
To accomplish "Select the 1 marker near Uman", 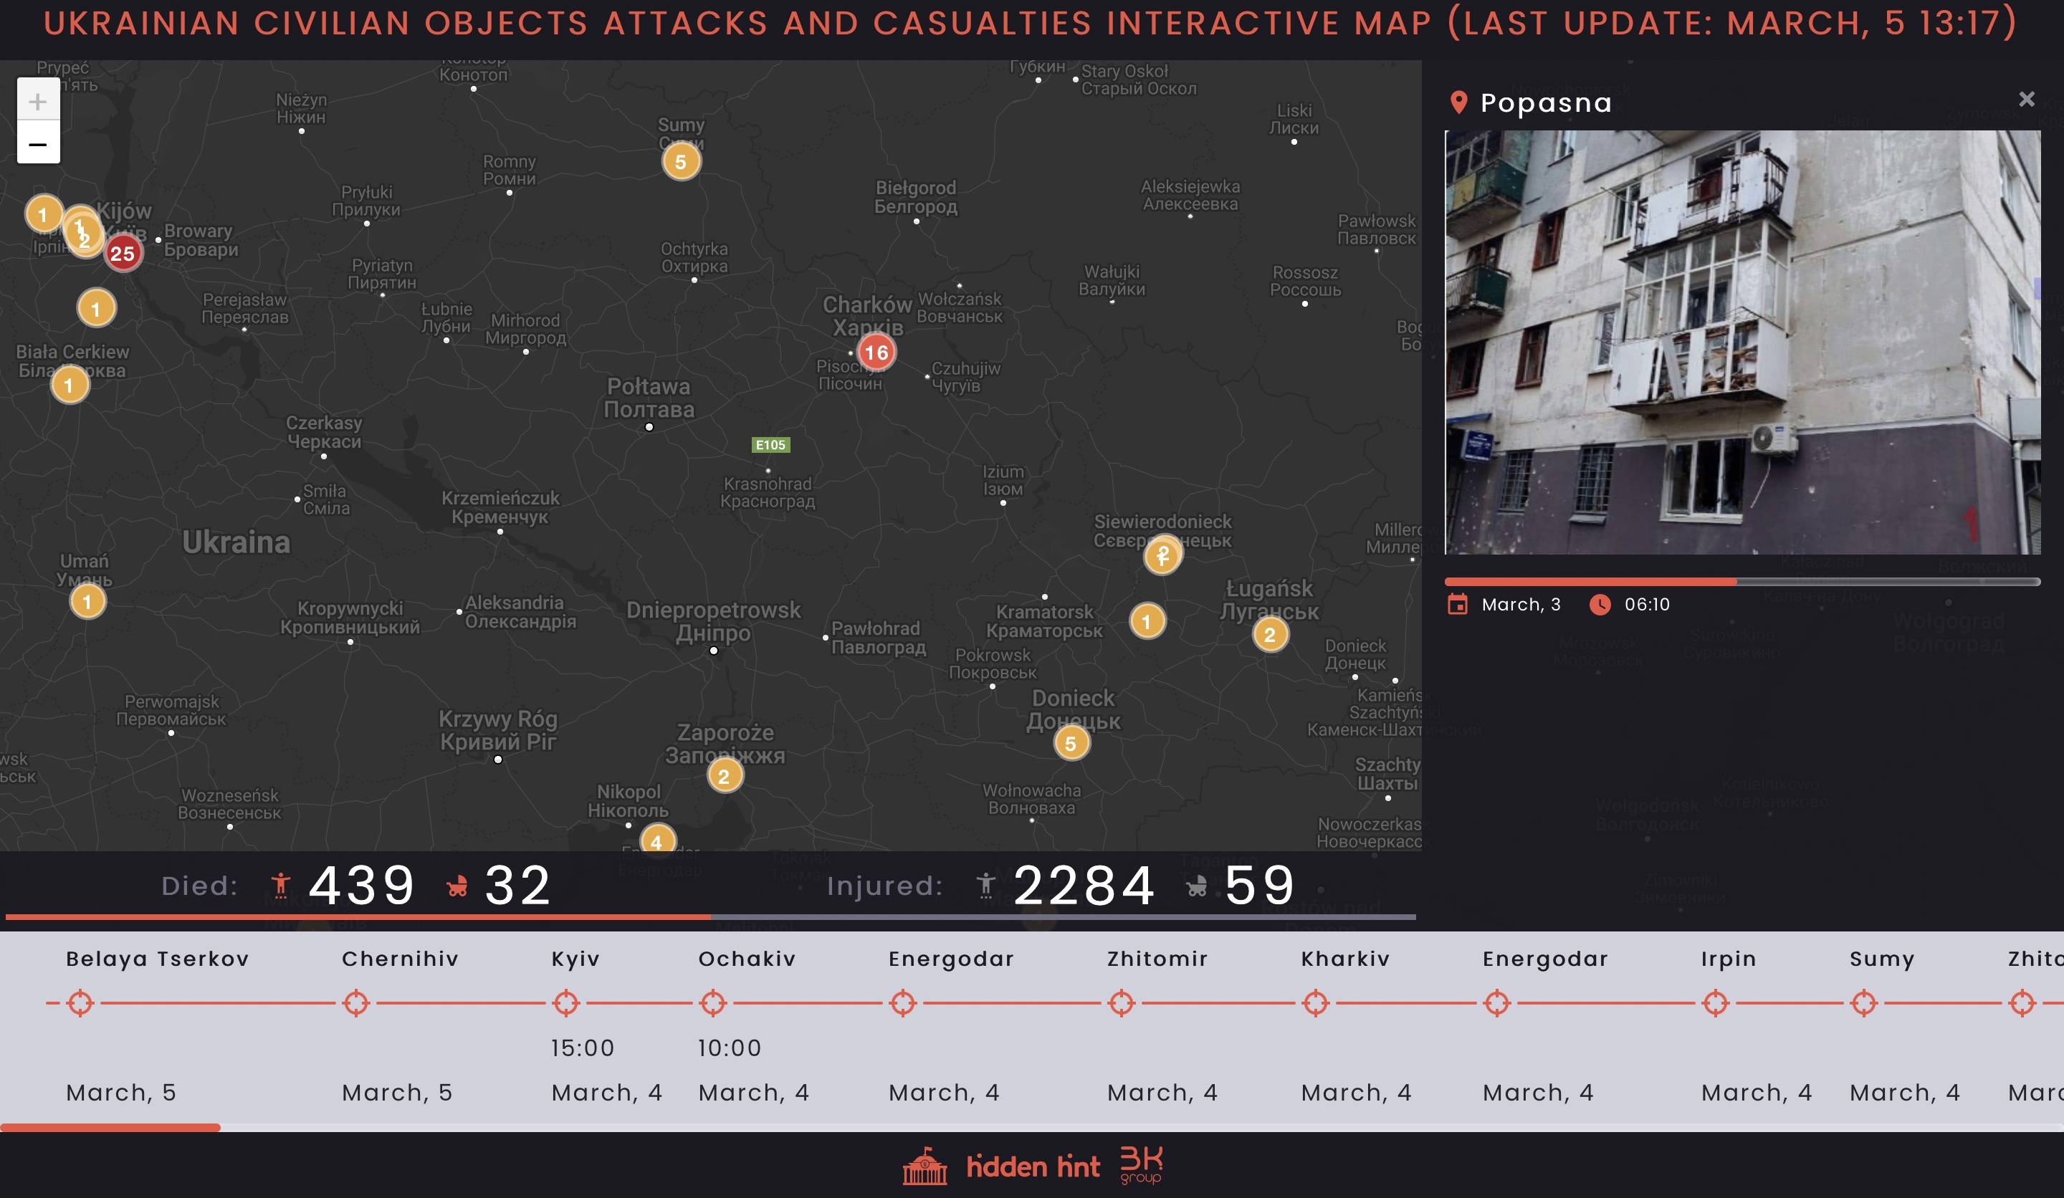I will (x=87, y=602).
